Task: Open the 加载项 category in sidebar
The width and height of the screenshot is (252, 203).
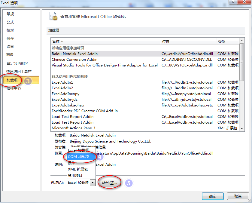Action: [14, 80]
